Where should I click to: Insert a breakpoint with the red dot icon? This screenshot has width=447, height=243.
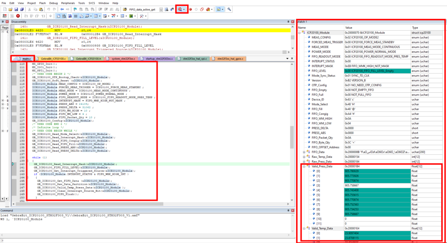tap(190, 10)
